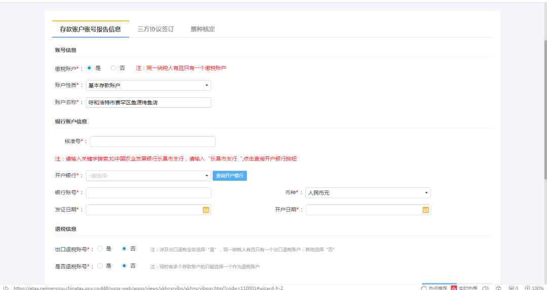Click the red note about 请输入关键字搜索
Screen dimensions: 547x290
[175, 159]
